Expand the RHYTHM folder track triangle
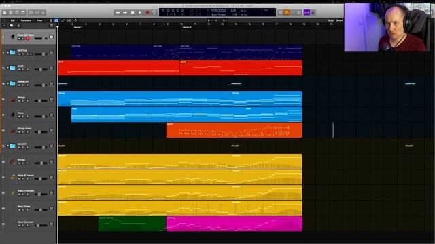Screen dimensions: 435x244 coord(7,52)
